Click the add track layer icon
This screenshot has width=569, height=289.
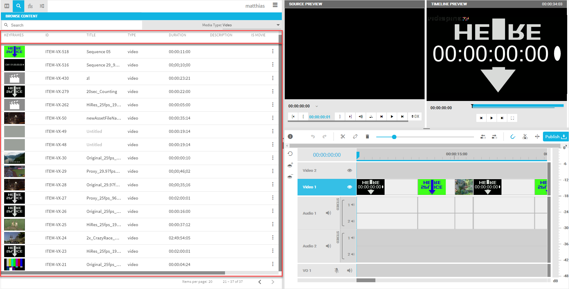(x=290, y=165)
